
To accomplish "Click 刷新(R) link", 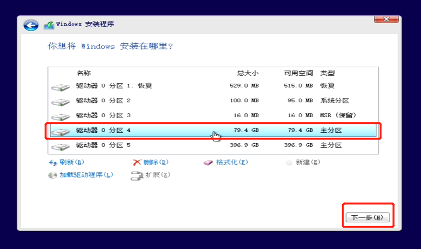I will [72, 162].
